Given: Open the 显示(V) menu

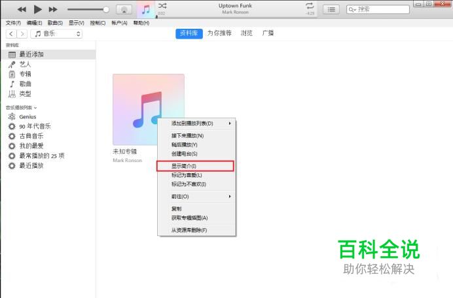Looking at the screenshot, I should point(77,23).
